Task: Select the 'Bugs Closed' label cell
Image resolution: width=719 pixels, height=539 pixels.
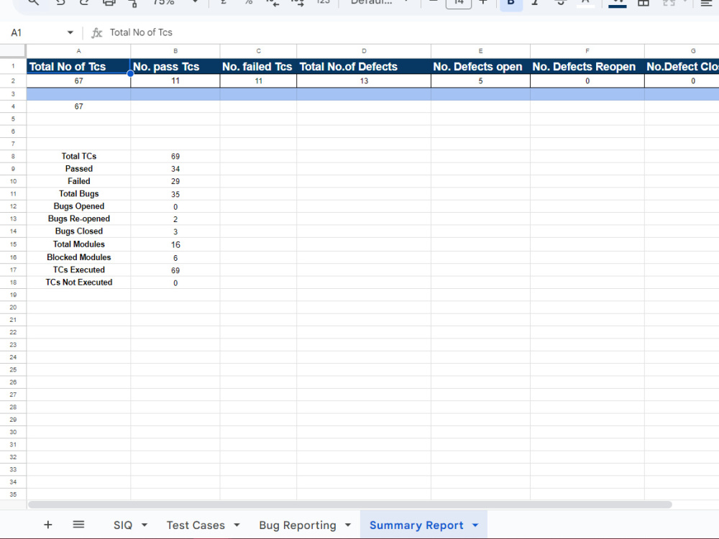Action: [78, 231]
